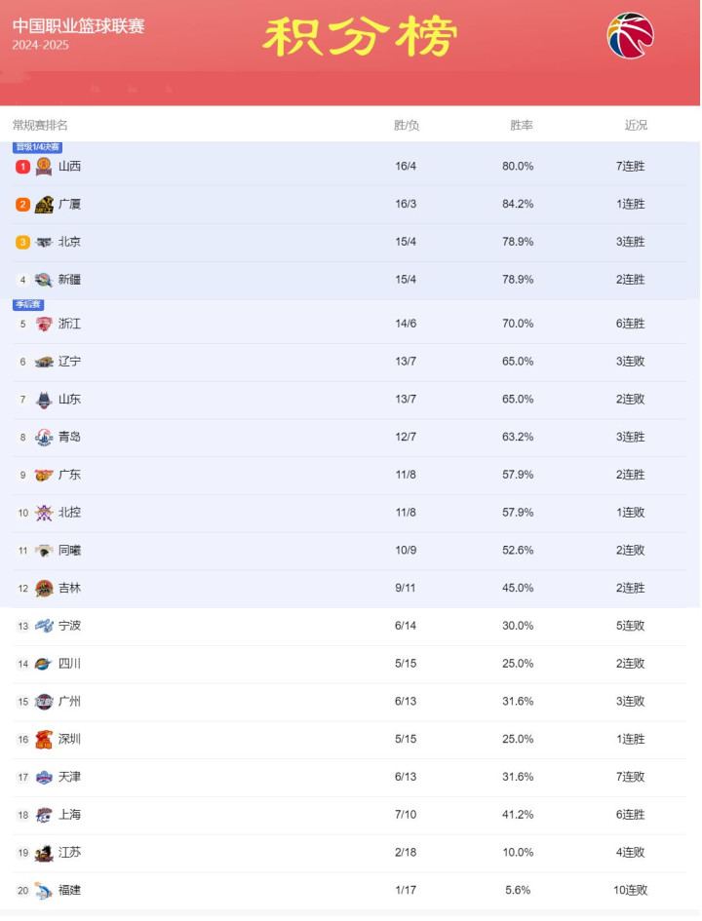
Task: Click the 广厦 team logo
Action: [44, 205]
